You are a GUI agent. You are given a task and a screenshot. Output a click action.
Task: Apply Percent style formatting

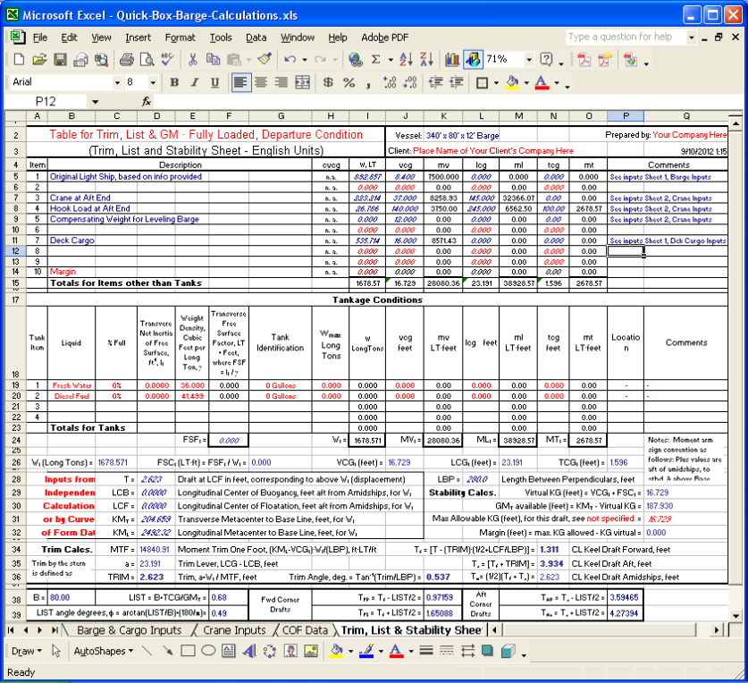pyautogui.click(x=349, y=82)
